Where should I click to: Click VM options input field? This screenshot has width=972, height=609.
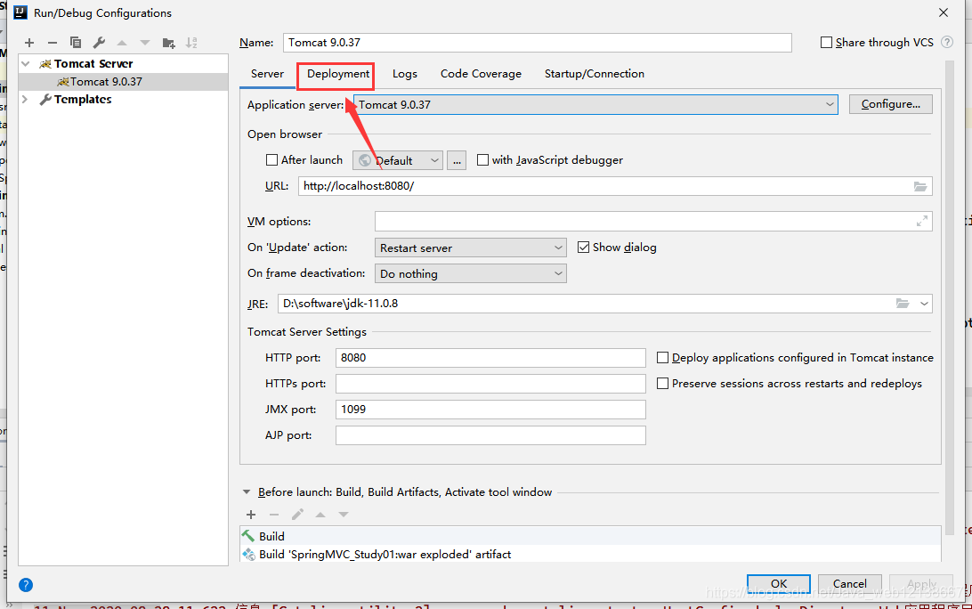tap(653, 222)
